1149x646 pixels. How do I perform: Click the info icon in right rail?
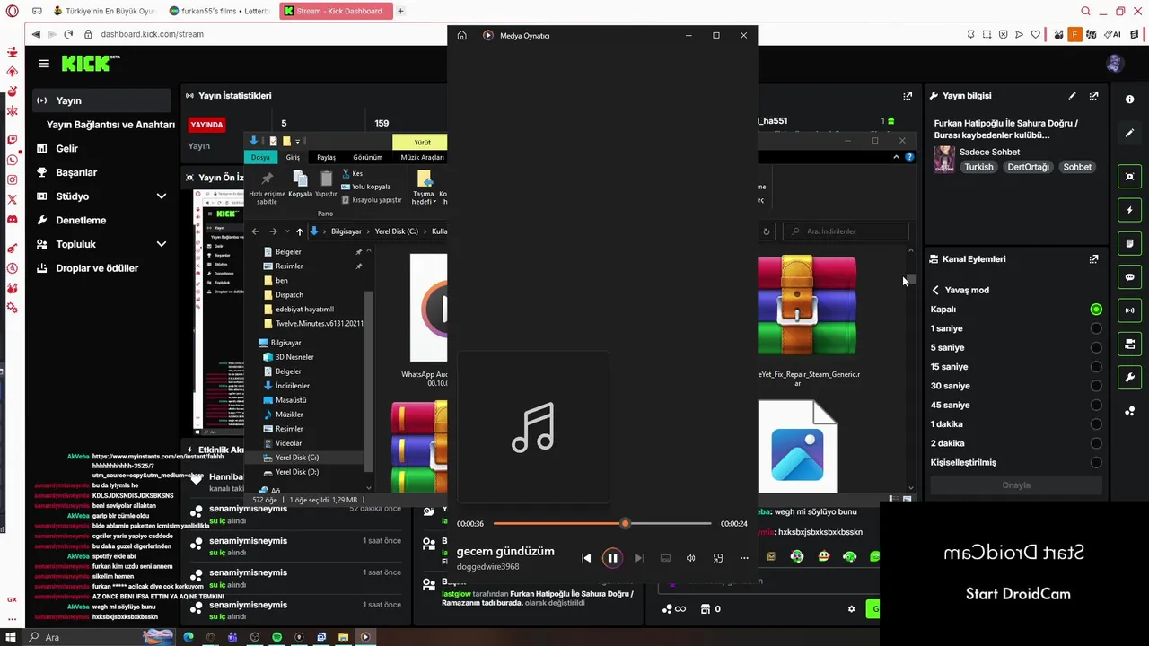[x=1130, y=100]
